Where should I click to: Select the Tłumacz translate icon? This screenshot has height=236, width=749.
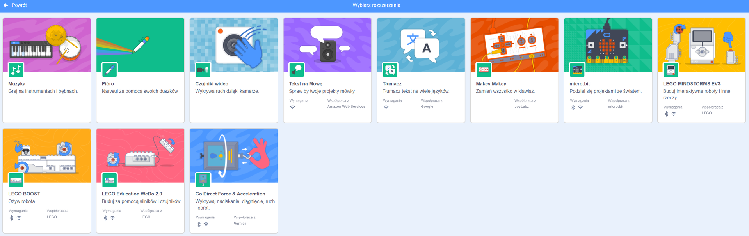click(x=390, y=70)
